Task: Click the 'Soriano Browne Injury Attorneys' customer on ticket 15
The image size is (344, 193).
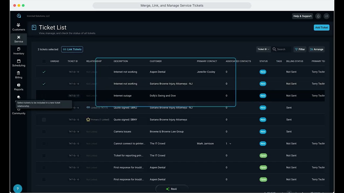Action: coord(168,120)
